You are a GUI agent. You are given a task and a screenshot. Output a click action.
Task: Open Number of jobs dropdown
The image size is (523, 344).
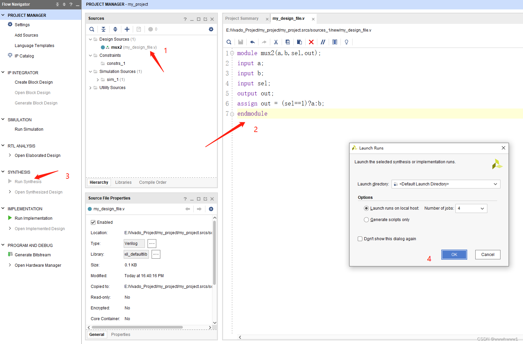point(471,208)
